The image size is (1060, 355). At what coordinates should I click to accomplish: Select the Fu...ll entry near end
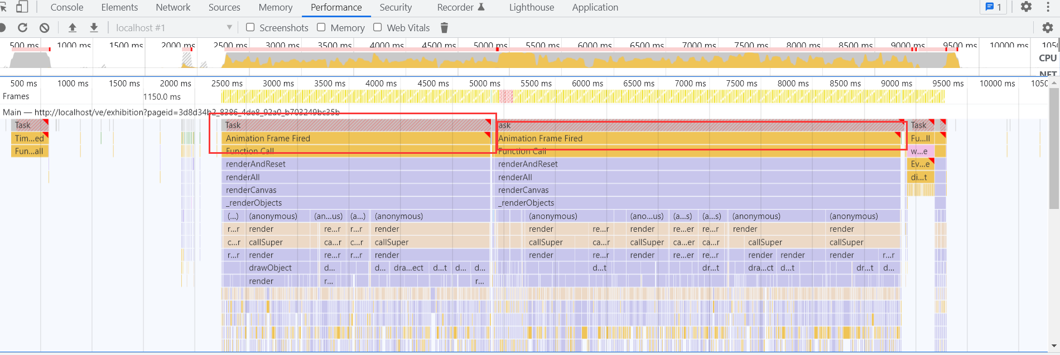920,138
